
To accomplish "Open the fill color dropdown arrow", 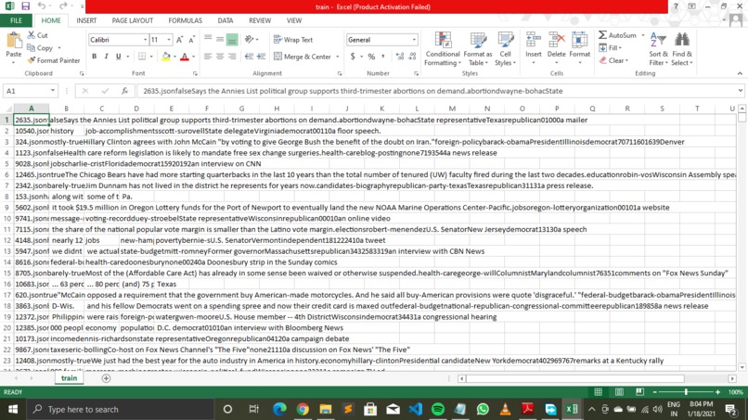I will point(174,57).
